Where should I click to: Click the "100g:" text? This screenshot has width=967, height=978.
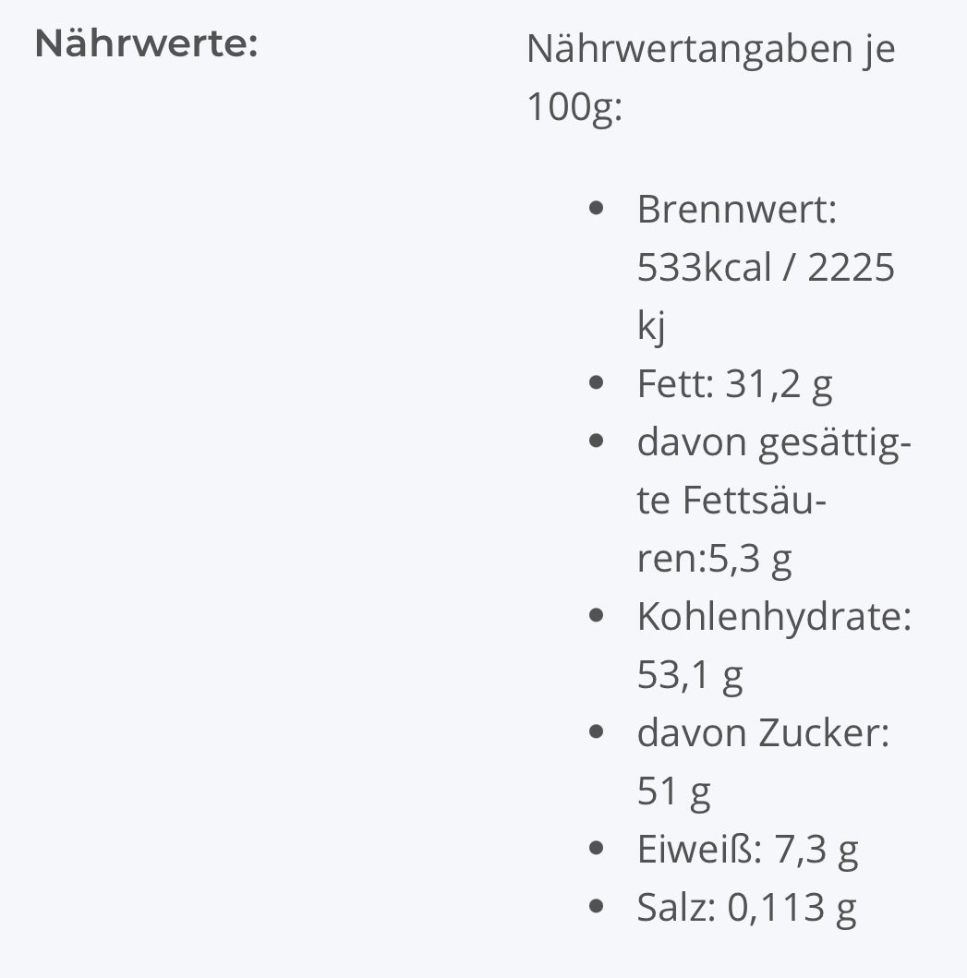[x=574, y=107]
